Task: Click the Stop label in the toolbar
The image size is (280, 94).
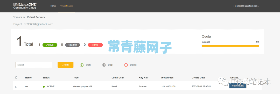Action: click(x=110, y=65)
